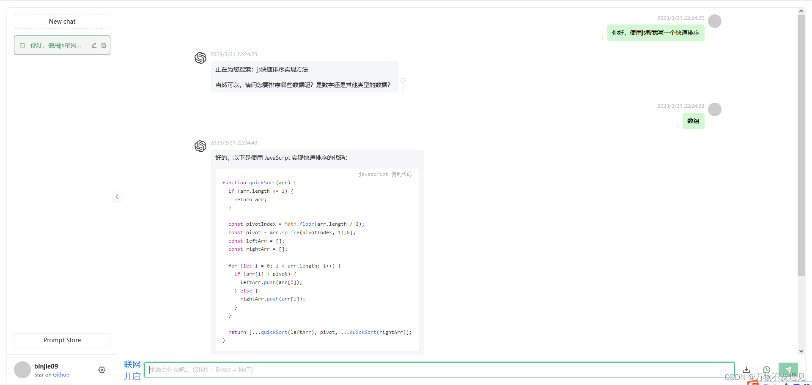Image resolution: width=812 pixels, height=385 pixels.
Task: Click the message 你好，使用js帮我写一个快速排序
Action: pos(656,33)
